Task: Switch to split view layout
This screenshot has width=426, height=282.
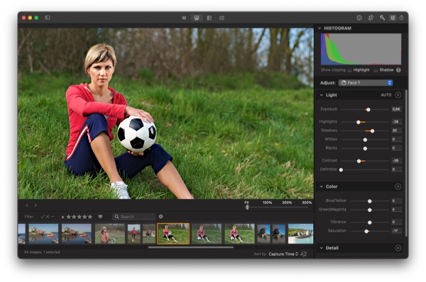Action: pyautogui.click(x=209, y=18)
